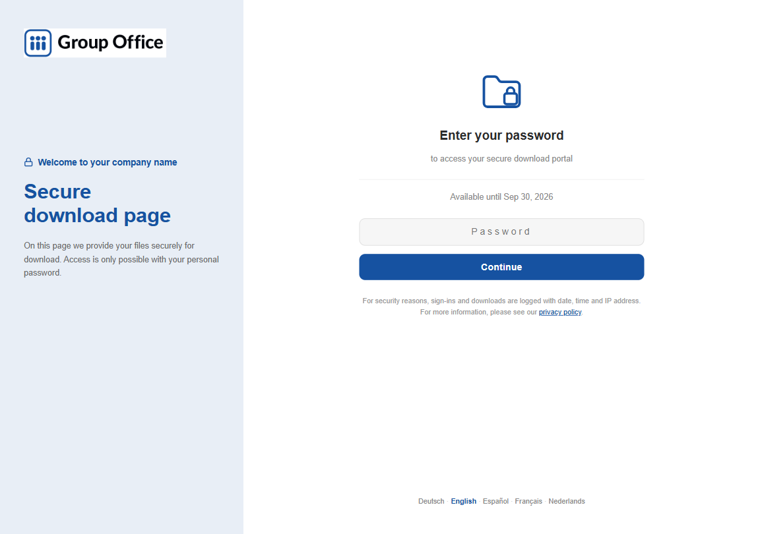Switch language to Español

(495, 501)
